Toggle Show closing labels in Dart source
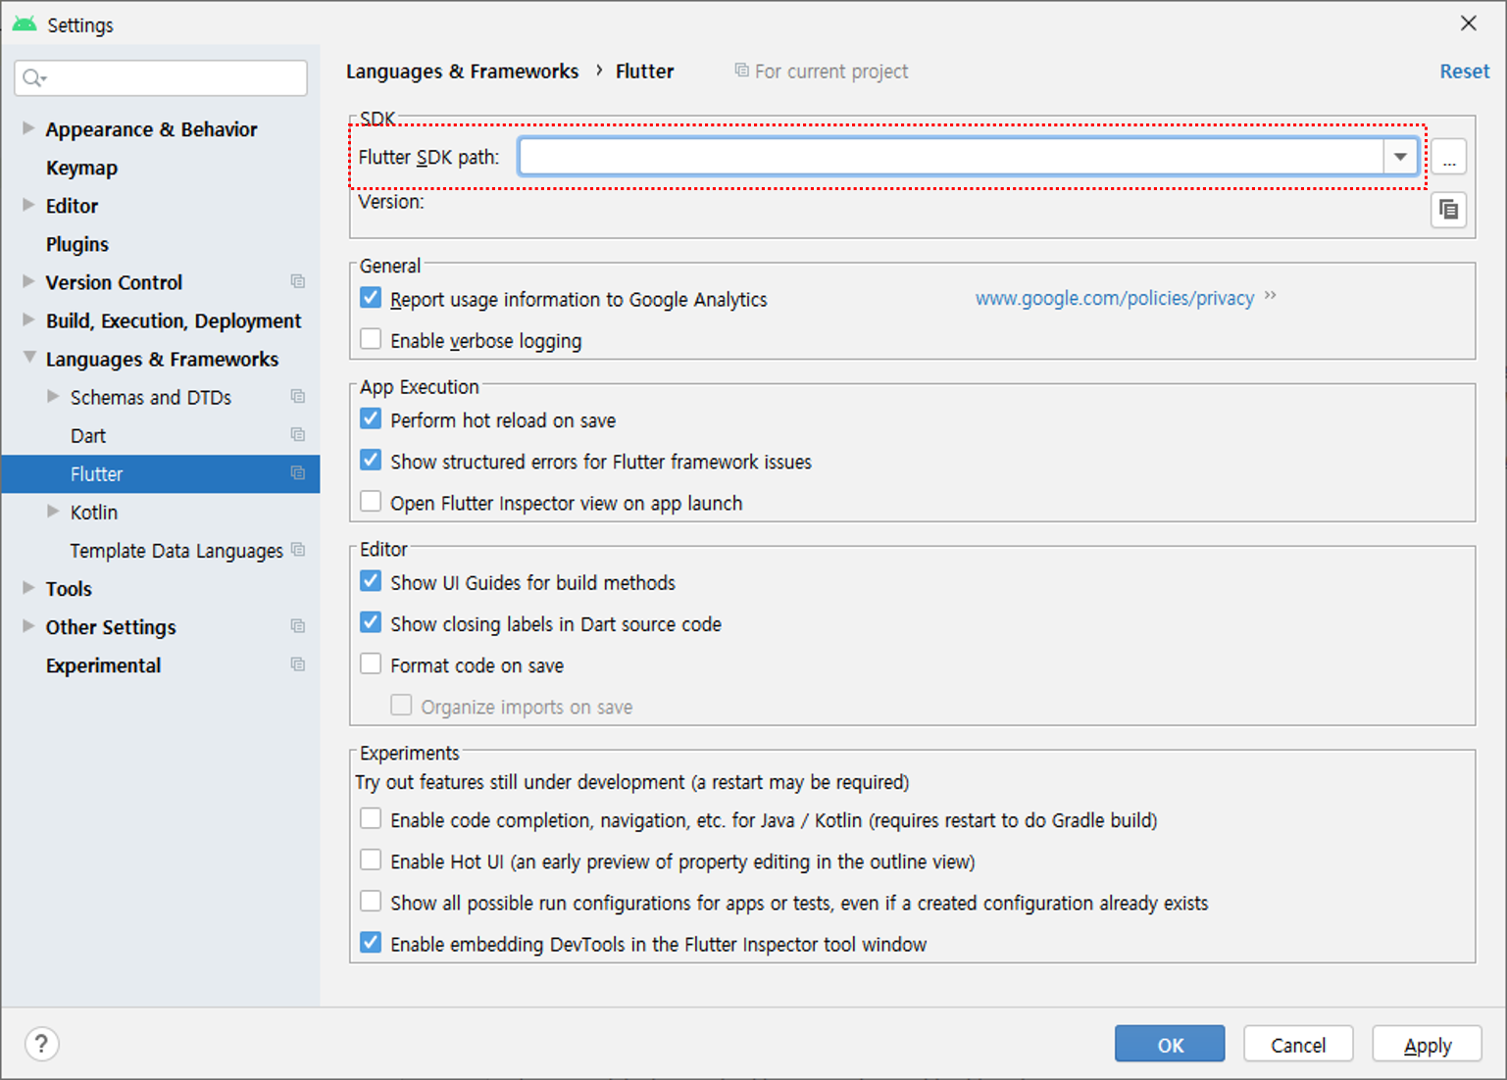1507x1080 pixels. (x=371, y=622)
